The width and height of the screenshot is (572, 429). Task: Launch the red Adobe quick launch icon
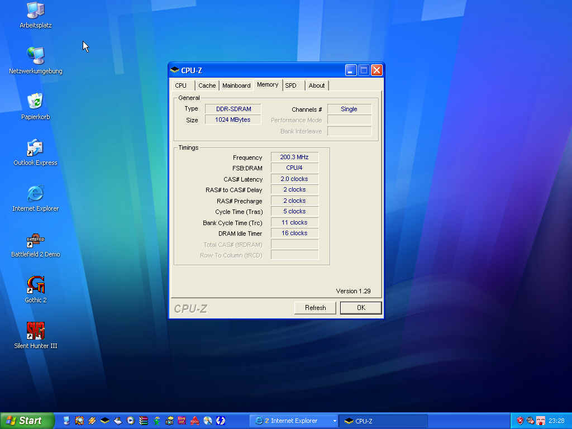pos(195,421)
